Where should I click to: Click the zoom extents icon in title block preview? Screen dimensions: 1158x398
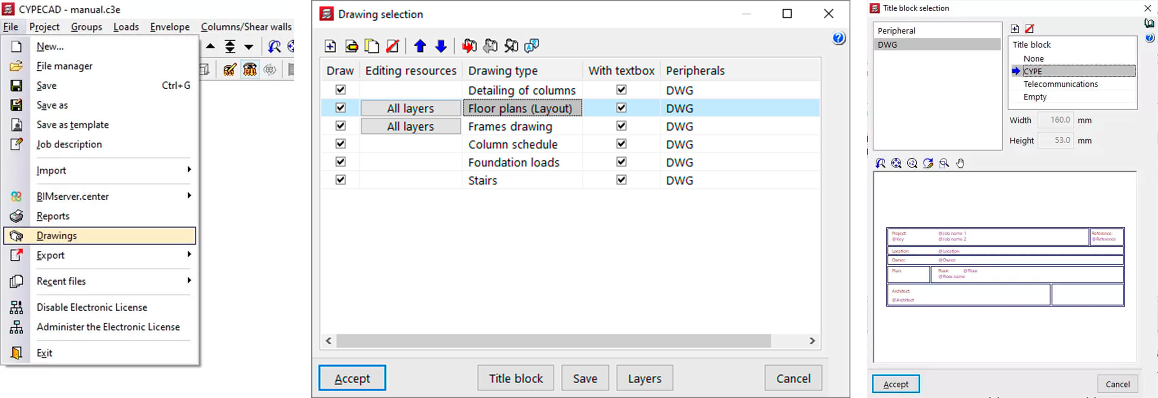tap(896, 163)
